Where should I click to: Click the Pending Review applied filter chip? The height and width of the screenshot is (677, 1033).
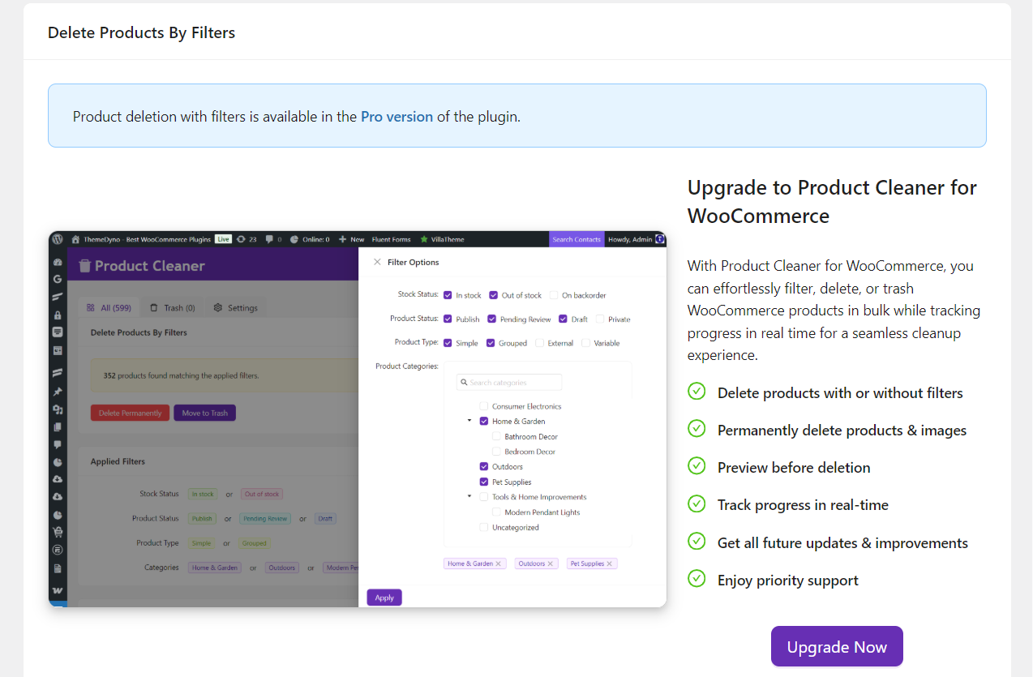tap(265, 519)
